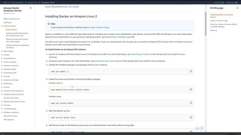Open the Setting up page
Image resolution: width=241 pixels, height=135 pixels.
[8, 22]
